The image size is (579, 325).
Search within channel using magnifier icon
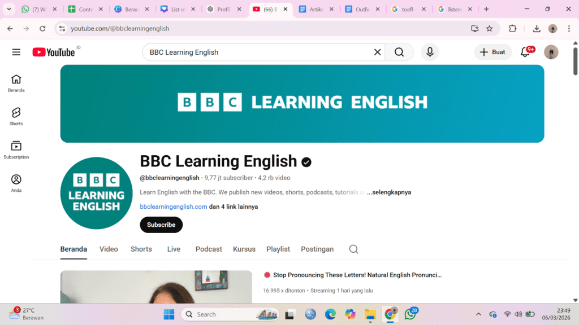tap(353, 249)
